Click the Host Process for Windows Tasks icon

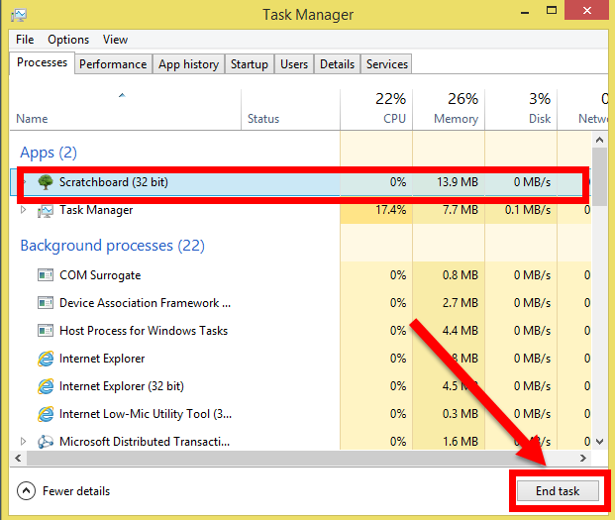click(x=46, y=331)
